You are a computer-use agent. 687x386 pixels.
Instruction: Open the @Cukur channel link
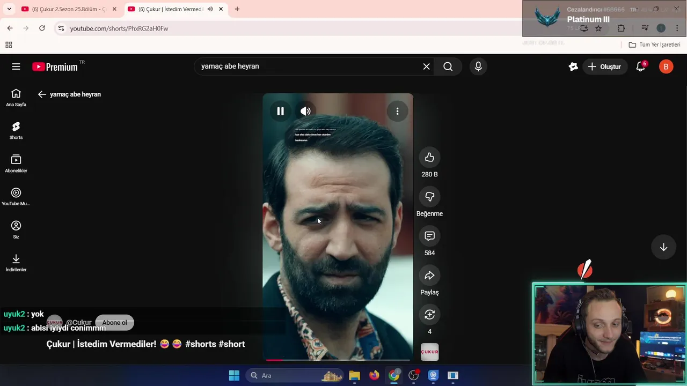(x=78, y=323)
